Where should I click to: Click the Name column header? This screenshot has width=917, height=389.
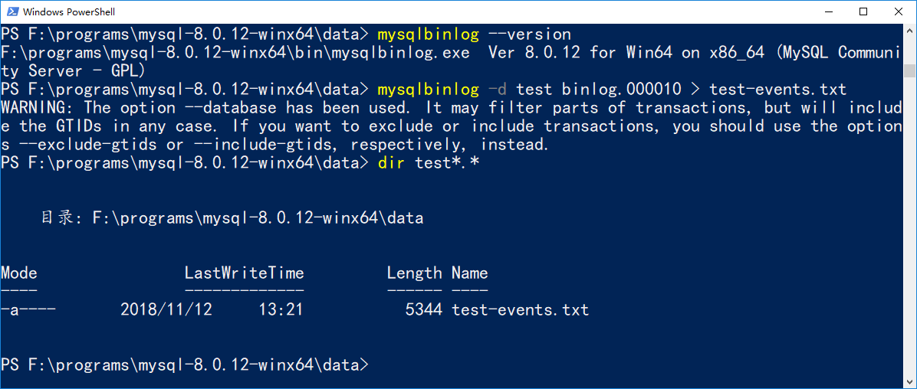pos(469,273)
